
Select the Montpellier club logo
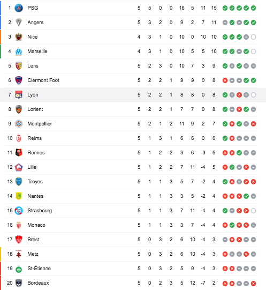(x=19, y=124)
